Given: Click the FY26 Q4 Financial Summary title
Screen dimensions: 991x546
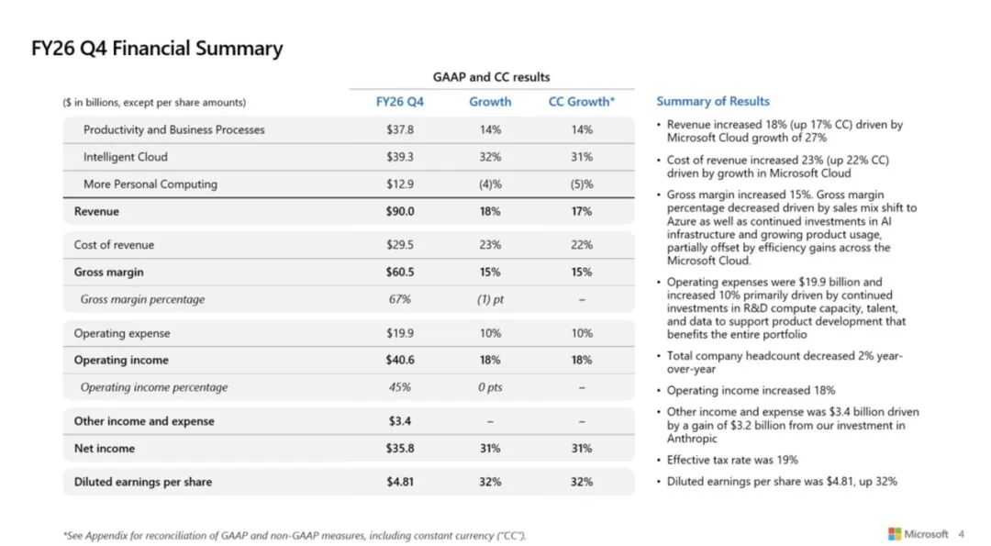Looking at the screenshot, I should (157, 48).
